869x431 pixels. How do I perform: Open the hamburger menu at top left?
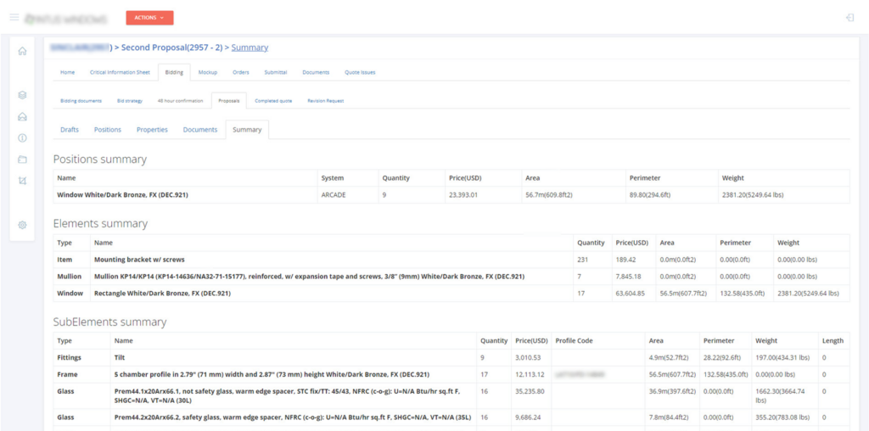(x=14, y=17)
